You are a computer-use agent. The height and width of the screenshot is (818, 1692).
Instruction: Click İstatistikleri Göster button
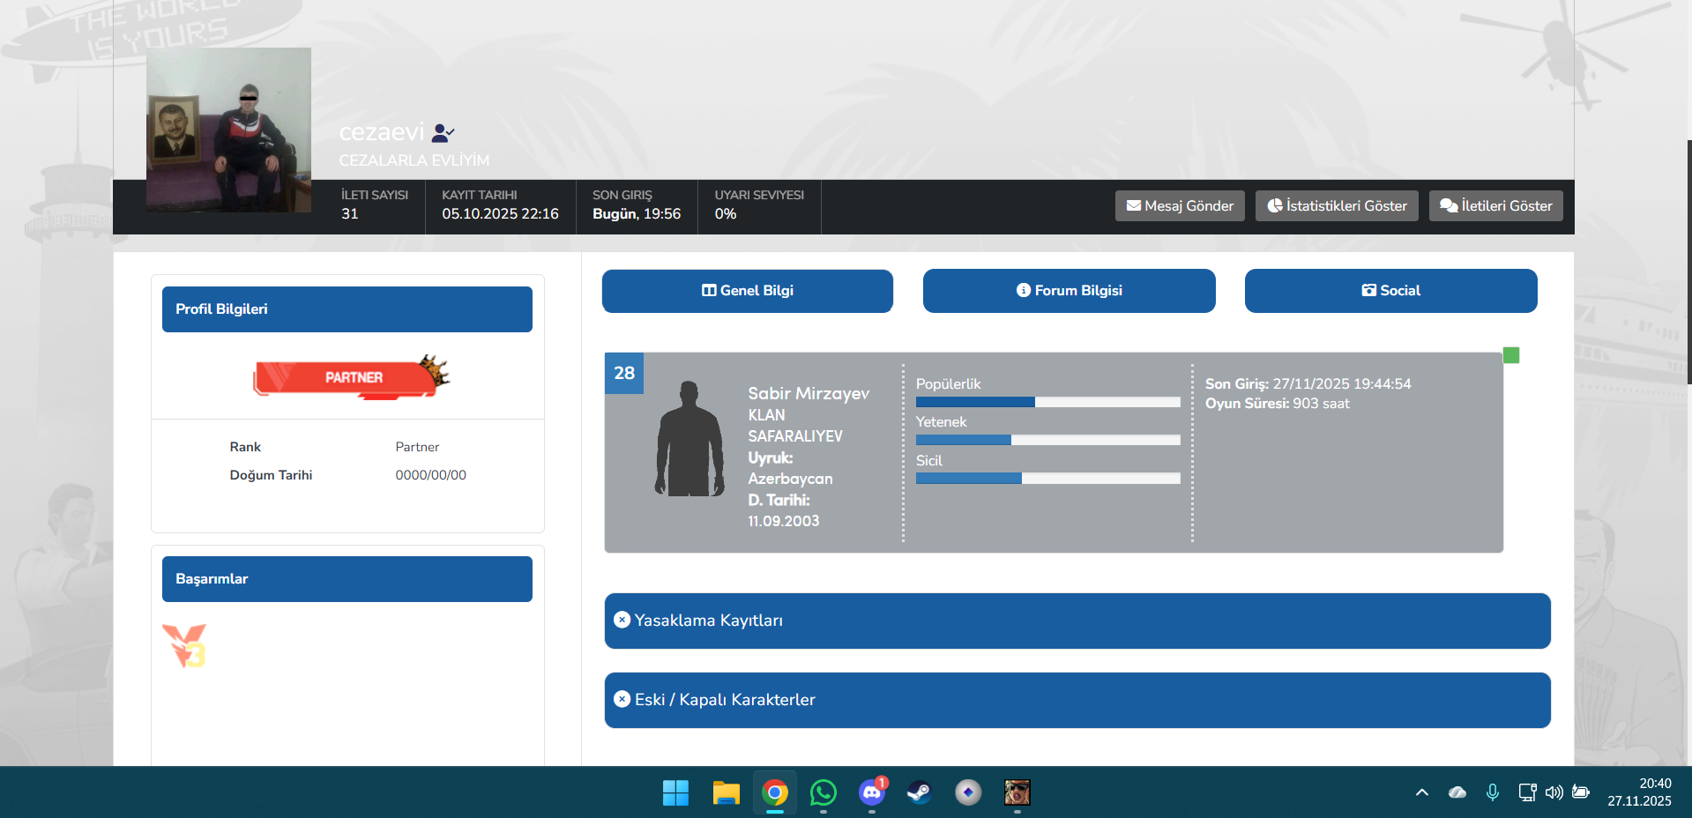pos(1336,206)
